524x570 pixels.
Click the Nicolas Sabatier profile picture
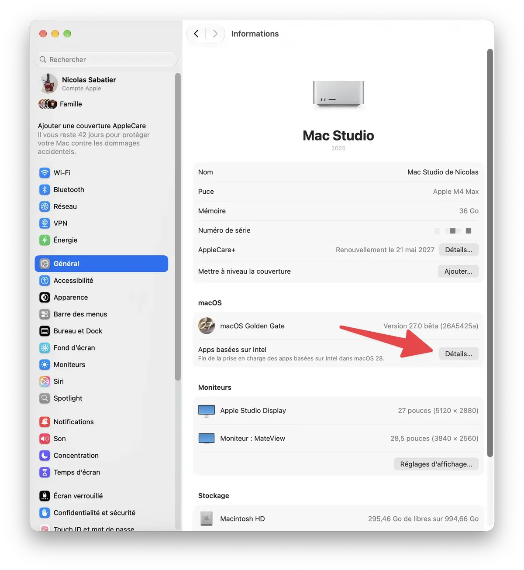(48, 83)
